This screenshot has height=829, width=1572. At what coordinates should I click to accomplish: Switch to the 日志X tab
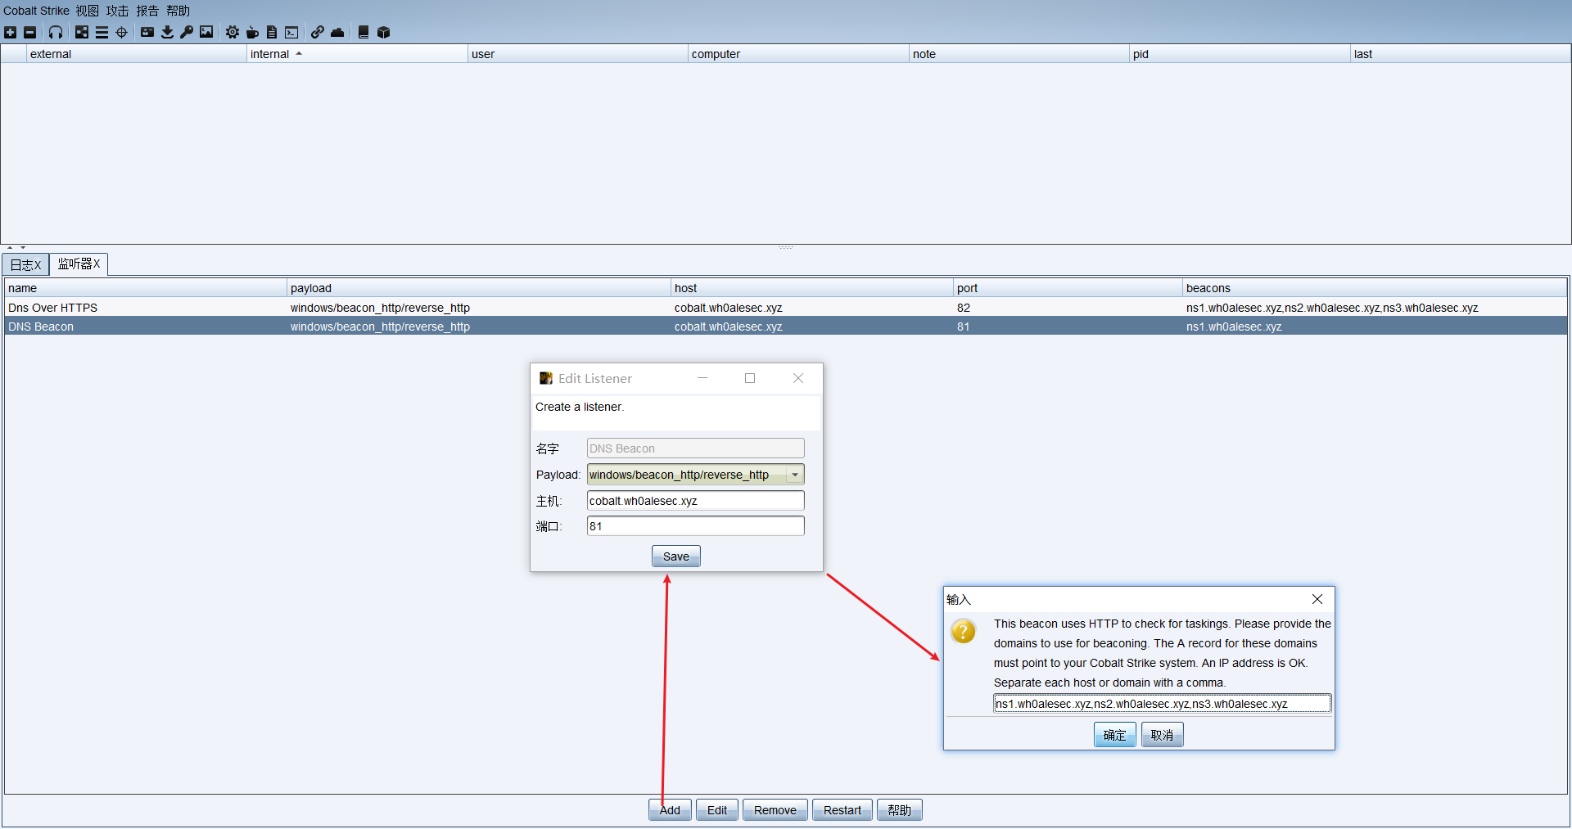pyautogui.click(x=25, y=264)
